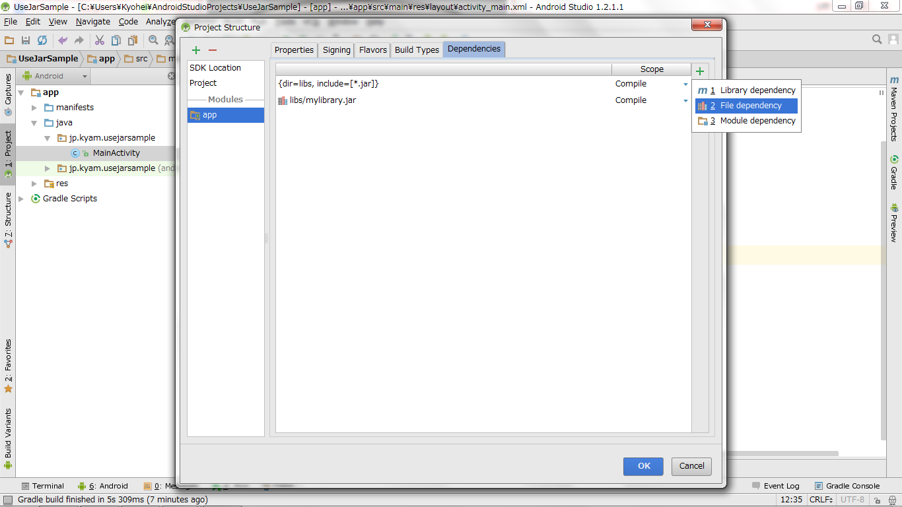The width and height of the screenshot is (902, 507).
Task: Choose Library dependency from popup menu
Action: pos(747,90)
